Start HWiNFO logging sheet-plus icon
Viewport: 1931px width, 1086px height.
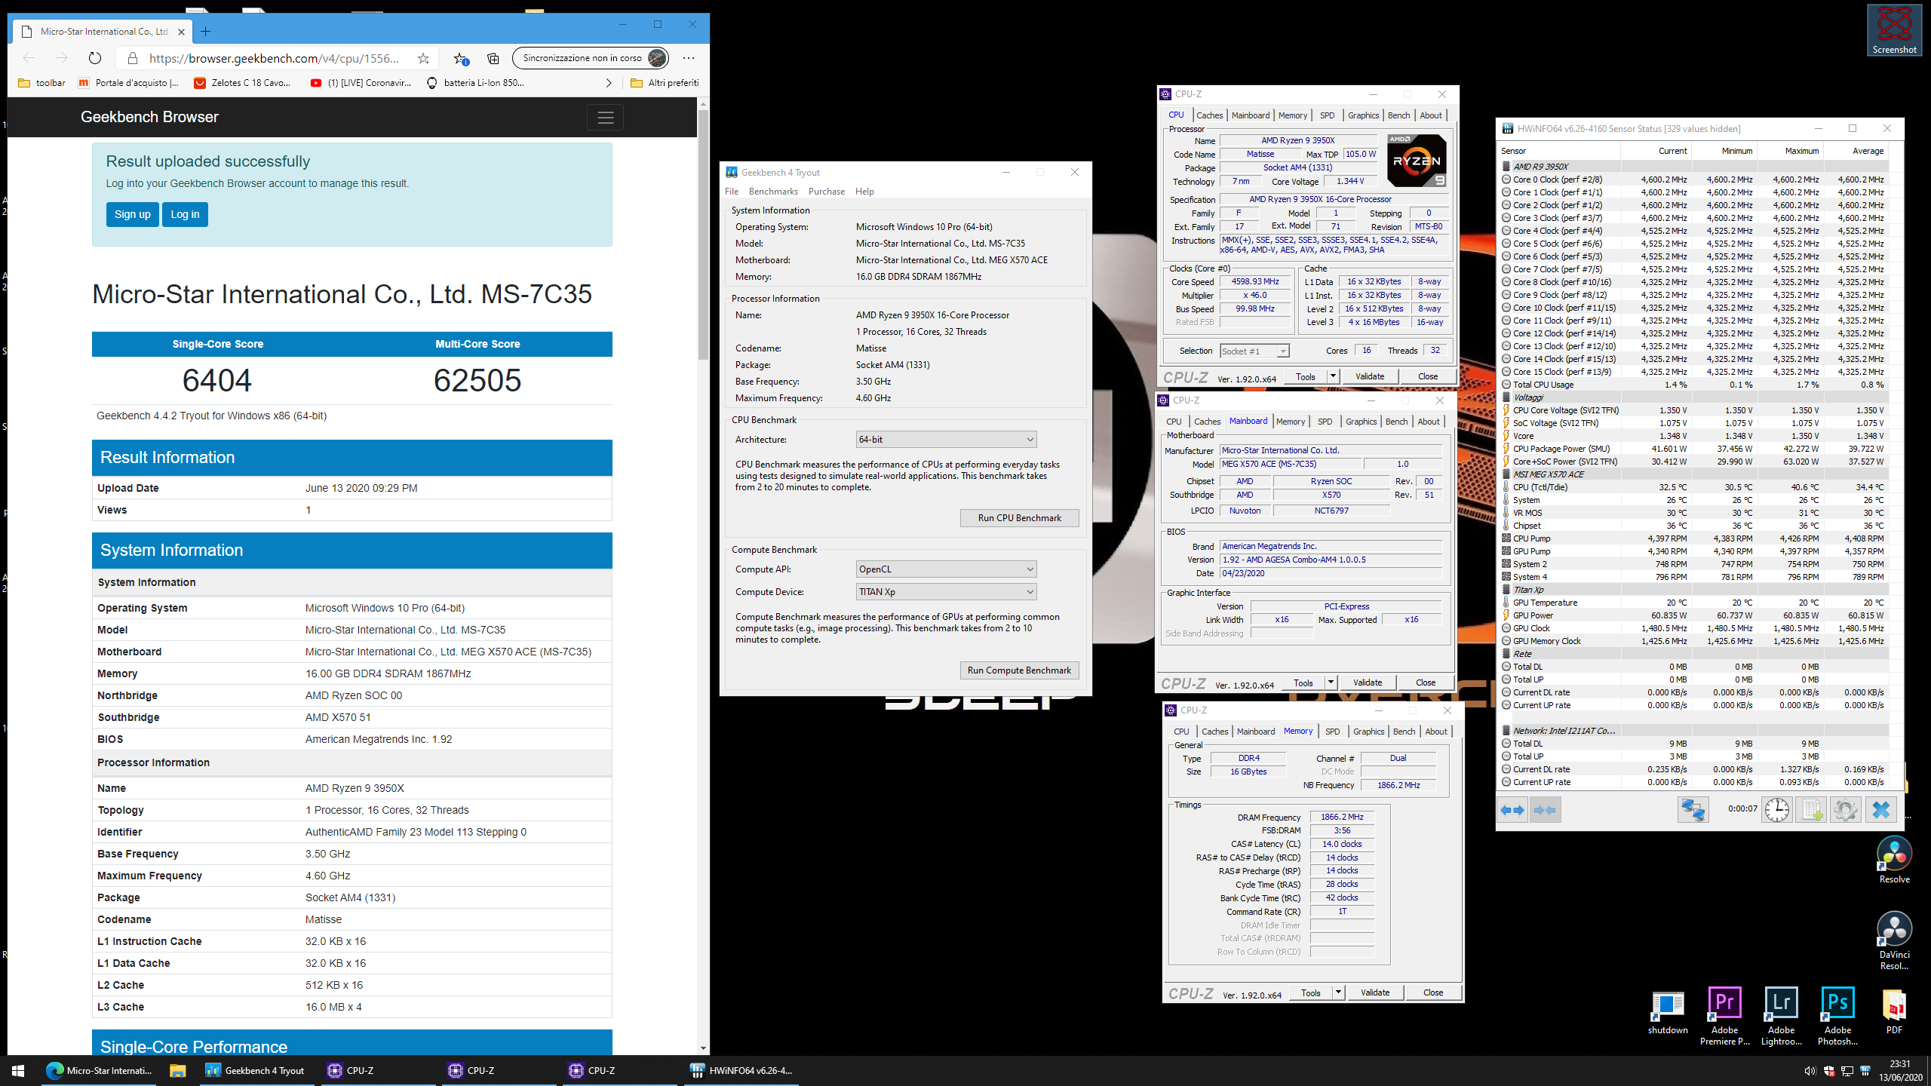tap(1811, 810)
